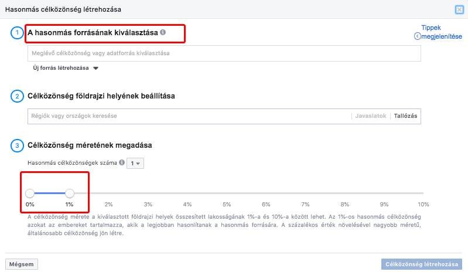Open the audience count dropdown showing 1
The height and width of the screenshot is (275, 468).
(x=135, y=163)
